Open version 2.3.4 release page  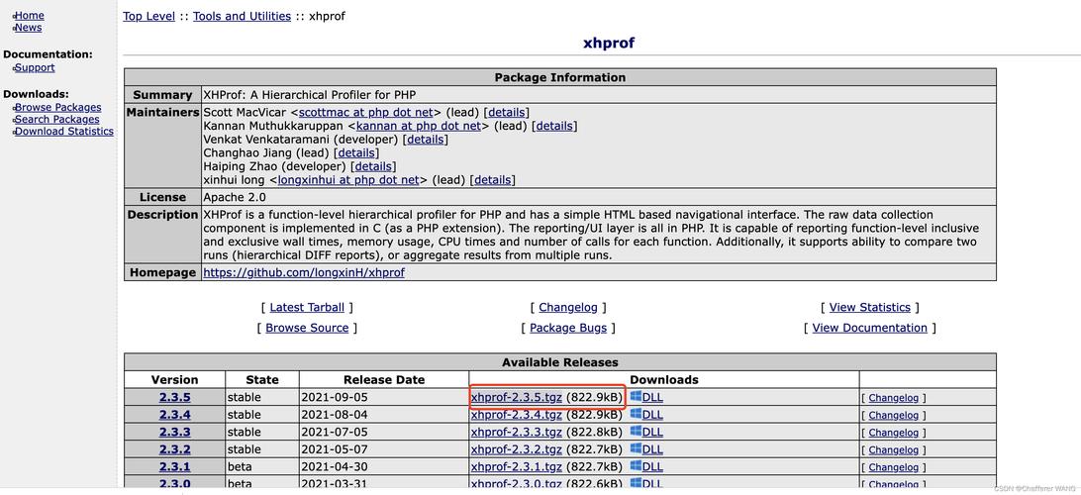[x=174, y=415]
